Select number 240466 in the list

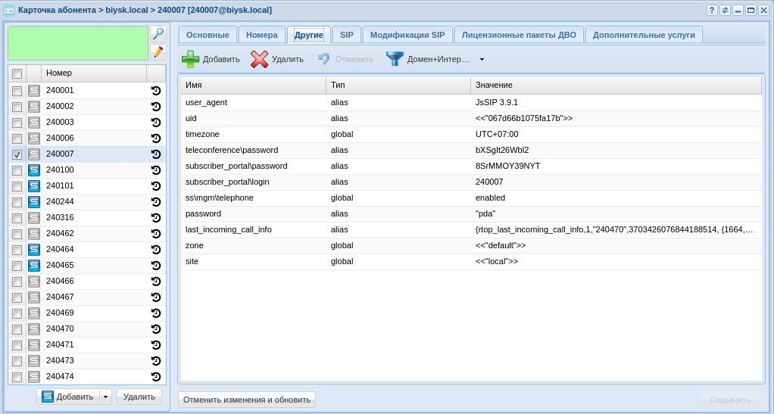pyautogui.click(x=60, y=282)
